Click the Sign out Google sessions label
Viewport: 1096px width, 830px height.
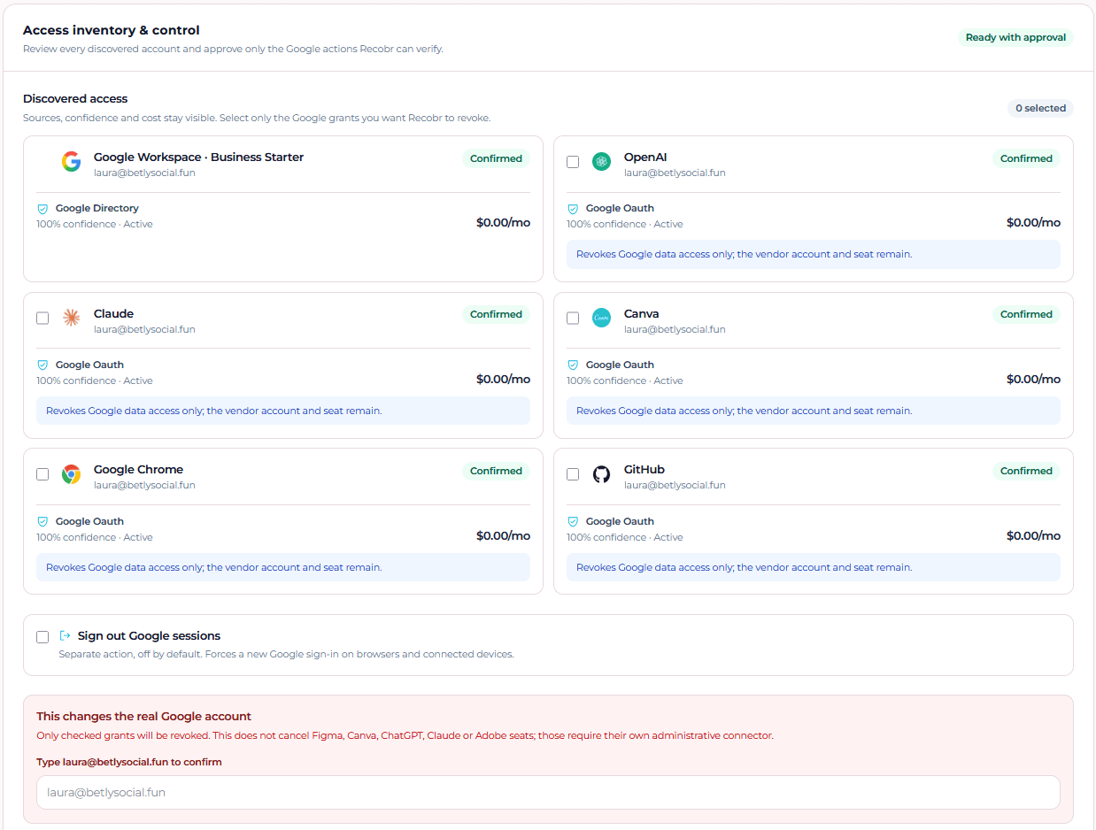[x=149, y=635]
